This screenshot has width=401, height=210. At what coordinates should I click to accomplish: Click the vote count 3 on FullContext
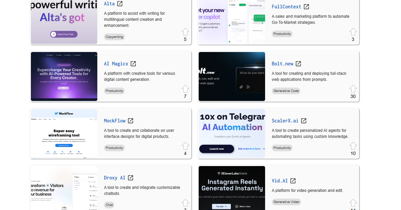point(353,39)
